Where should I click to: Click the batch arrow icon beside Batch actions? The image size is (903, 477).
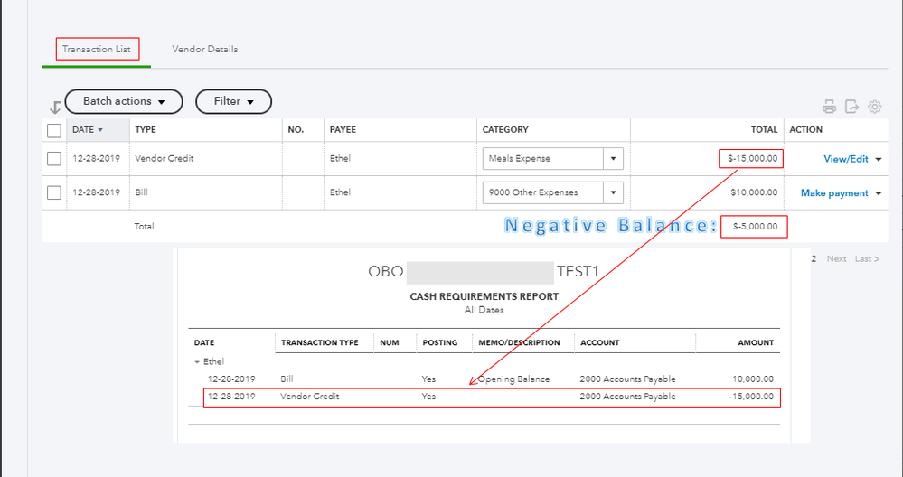55,108
